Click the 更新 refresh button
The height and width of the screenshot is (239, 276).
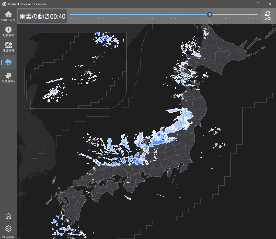(x=268, y=16)
